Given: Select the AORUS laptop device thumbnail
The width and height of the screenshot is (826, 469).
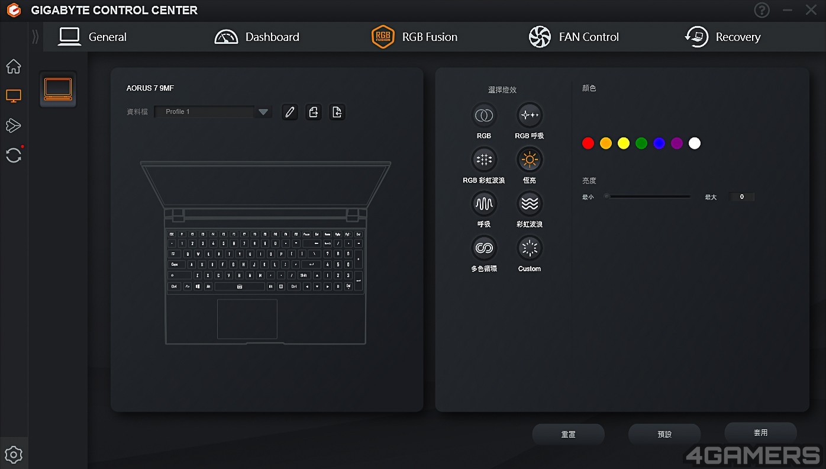Looking at the screenshot, I should [58, 89].
